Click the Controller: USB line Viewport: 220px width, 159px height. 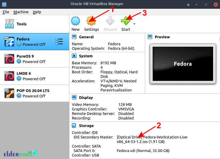(x=85, y=155)
